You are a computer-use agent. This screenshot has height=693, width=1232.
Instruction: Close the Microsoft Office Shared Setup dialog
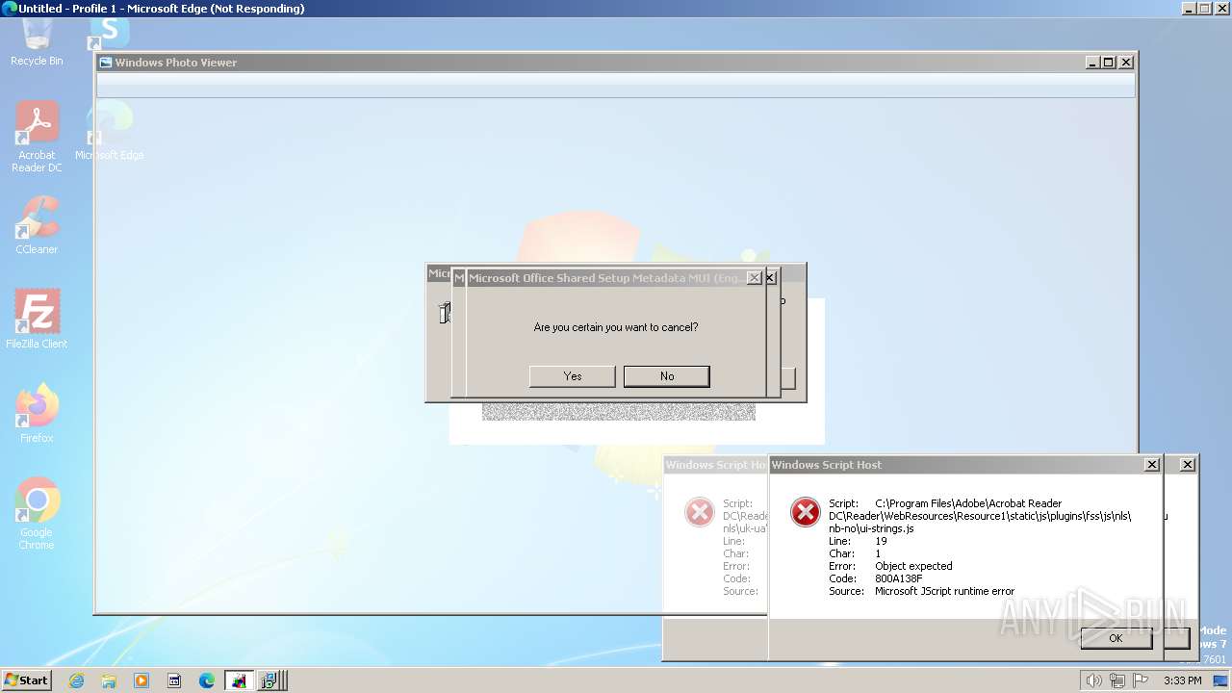tap(755, 278)
